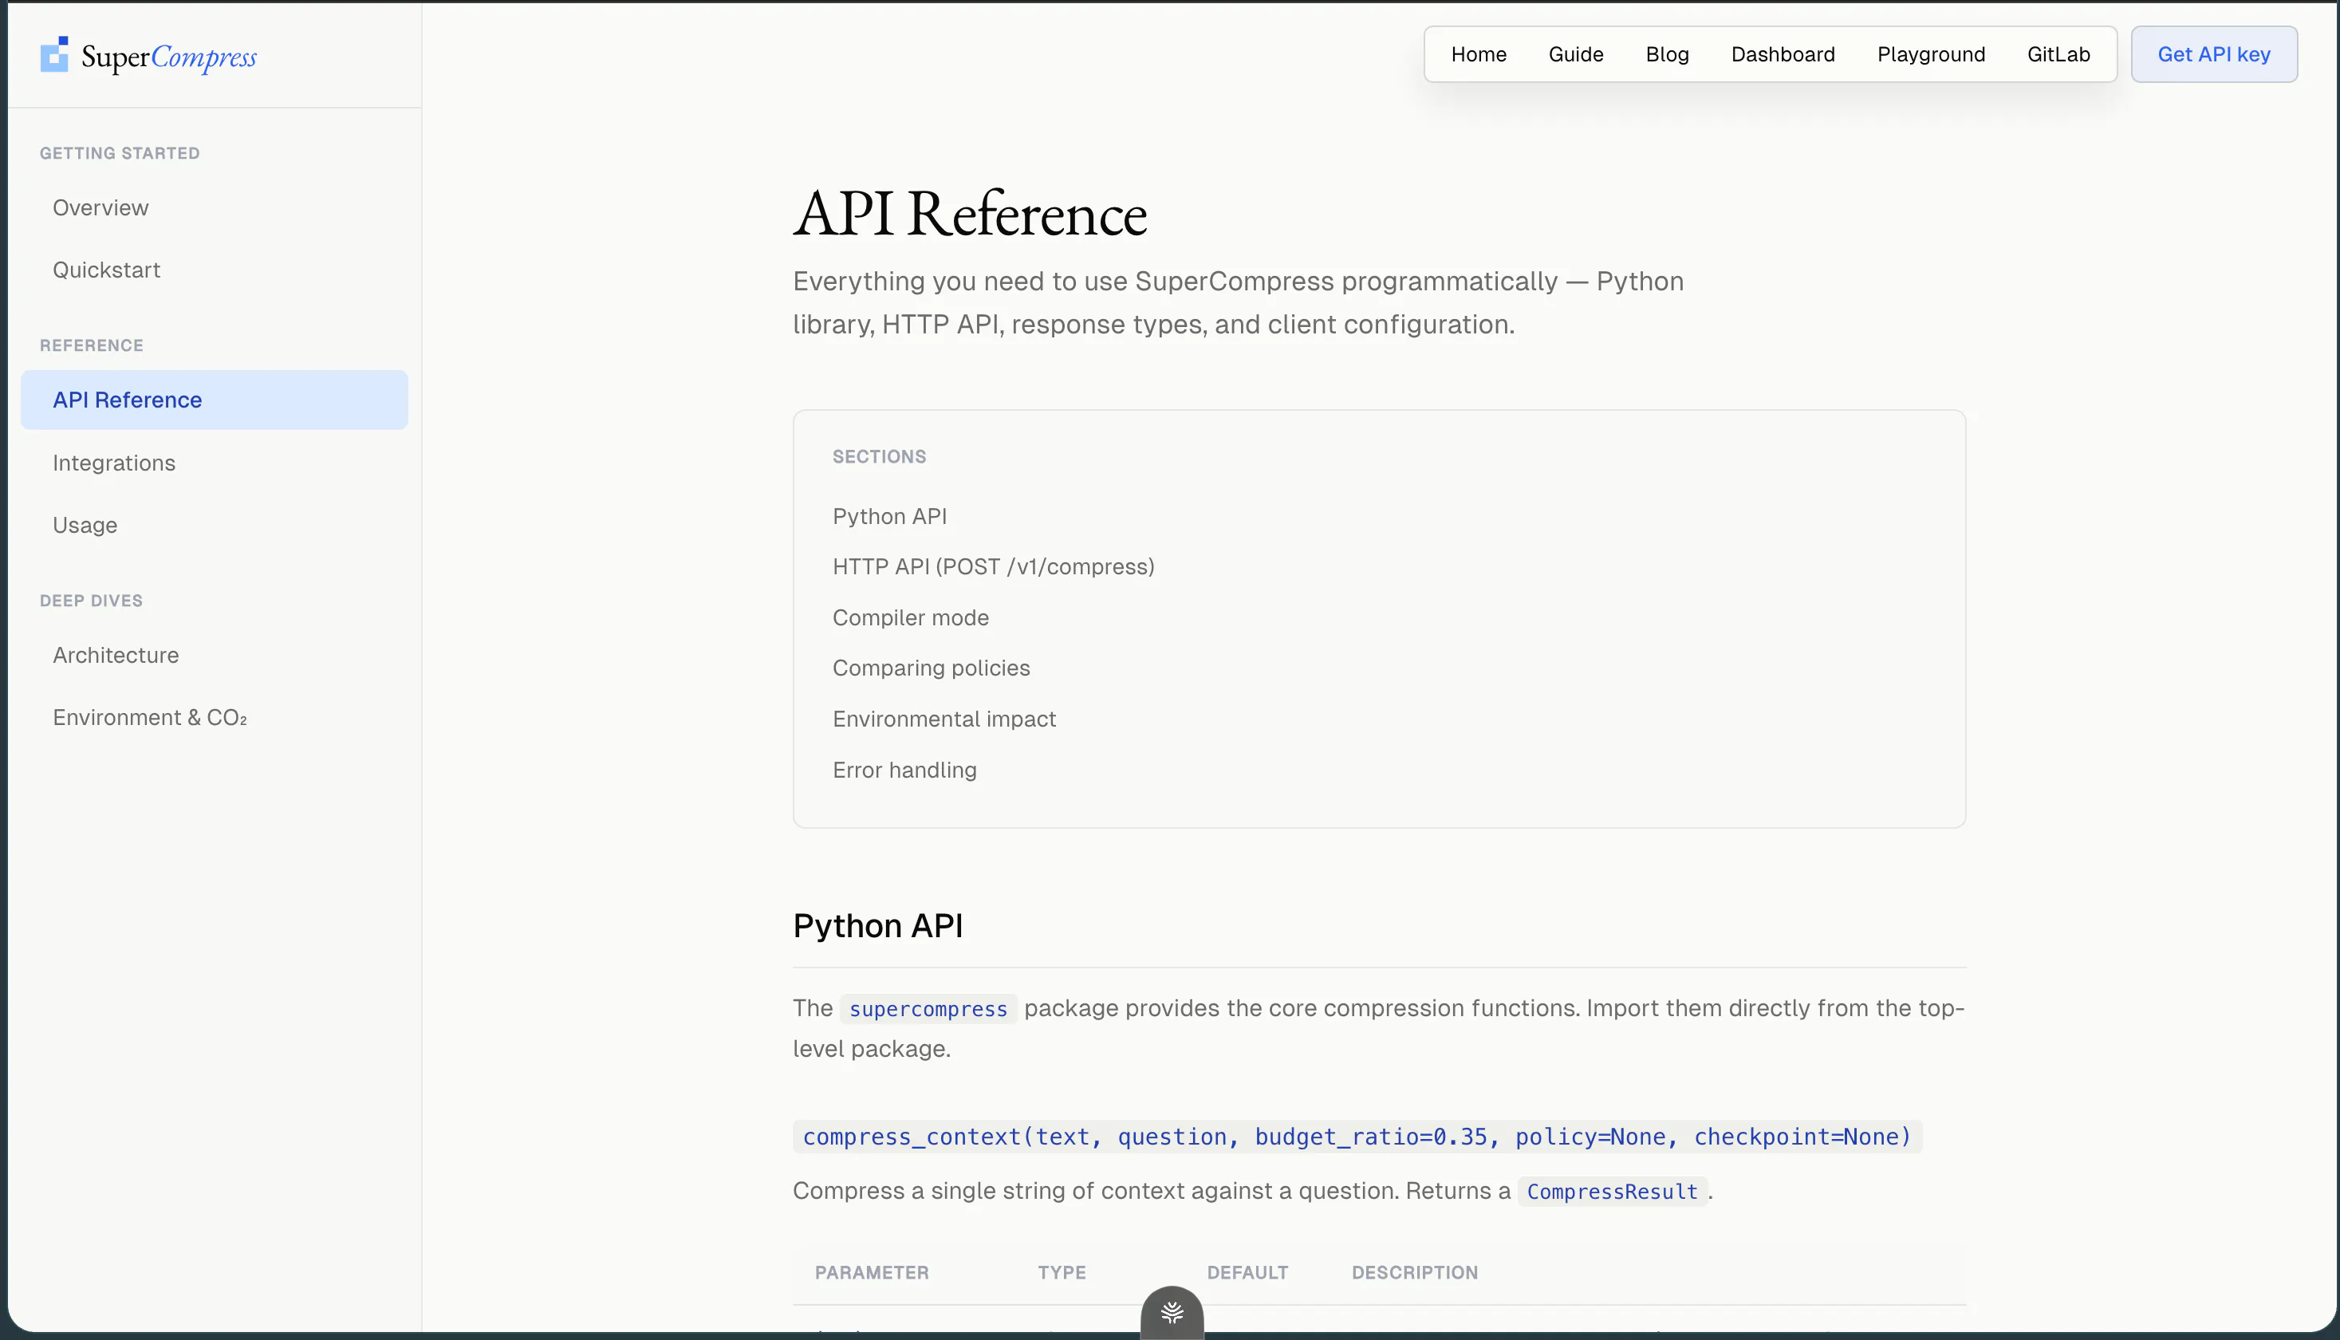Click the Get API key button
Screen dimensions: 2340x1340
2213,54
